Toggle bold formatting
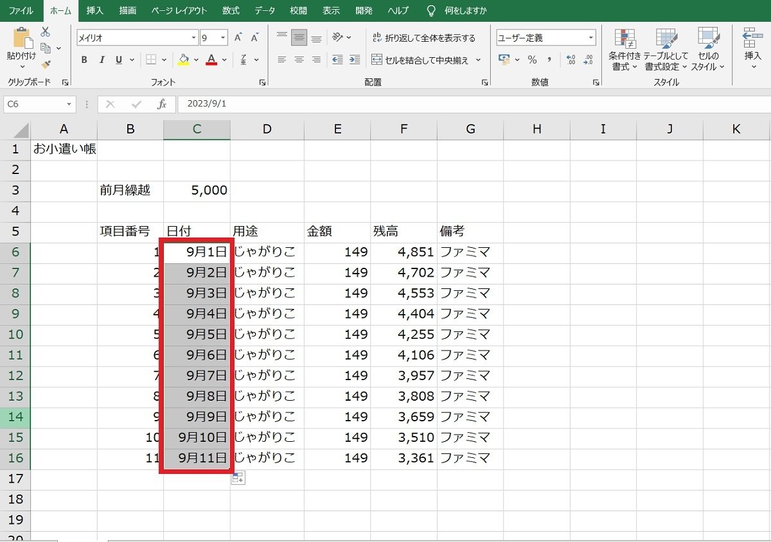The height and width of the screenshot is (542, 771). tap(84, 59)
